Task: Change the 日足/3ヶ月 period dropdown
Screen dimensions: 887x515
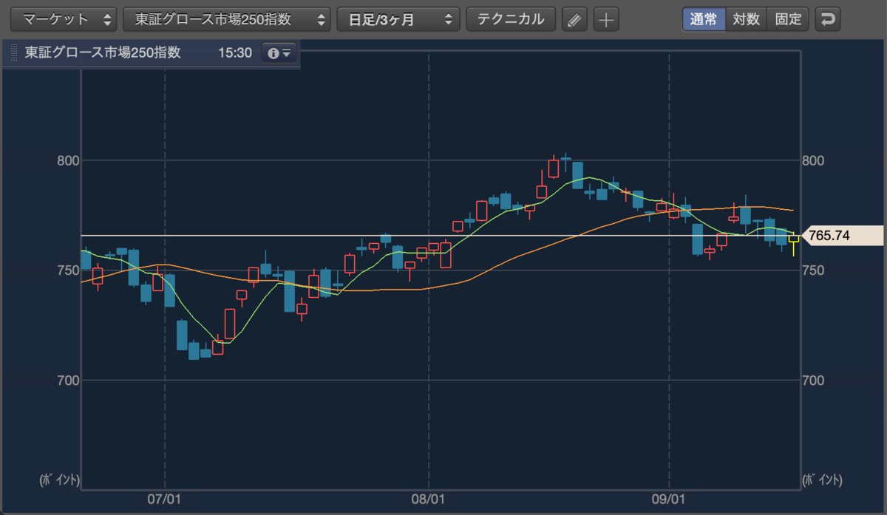Action: pos(398,19)
